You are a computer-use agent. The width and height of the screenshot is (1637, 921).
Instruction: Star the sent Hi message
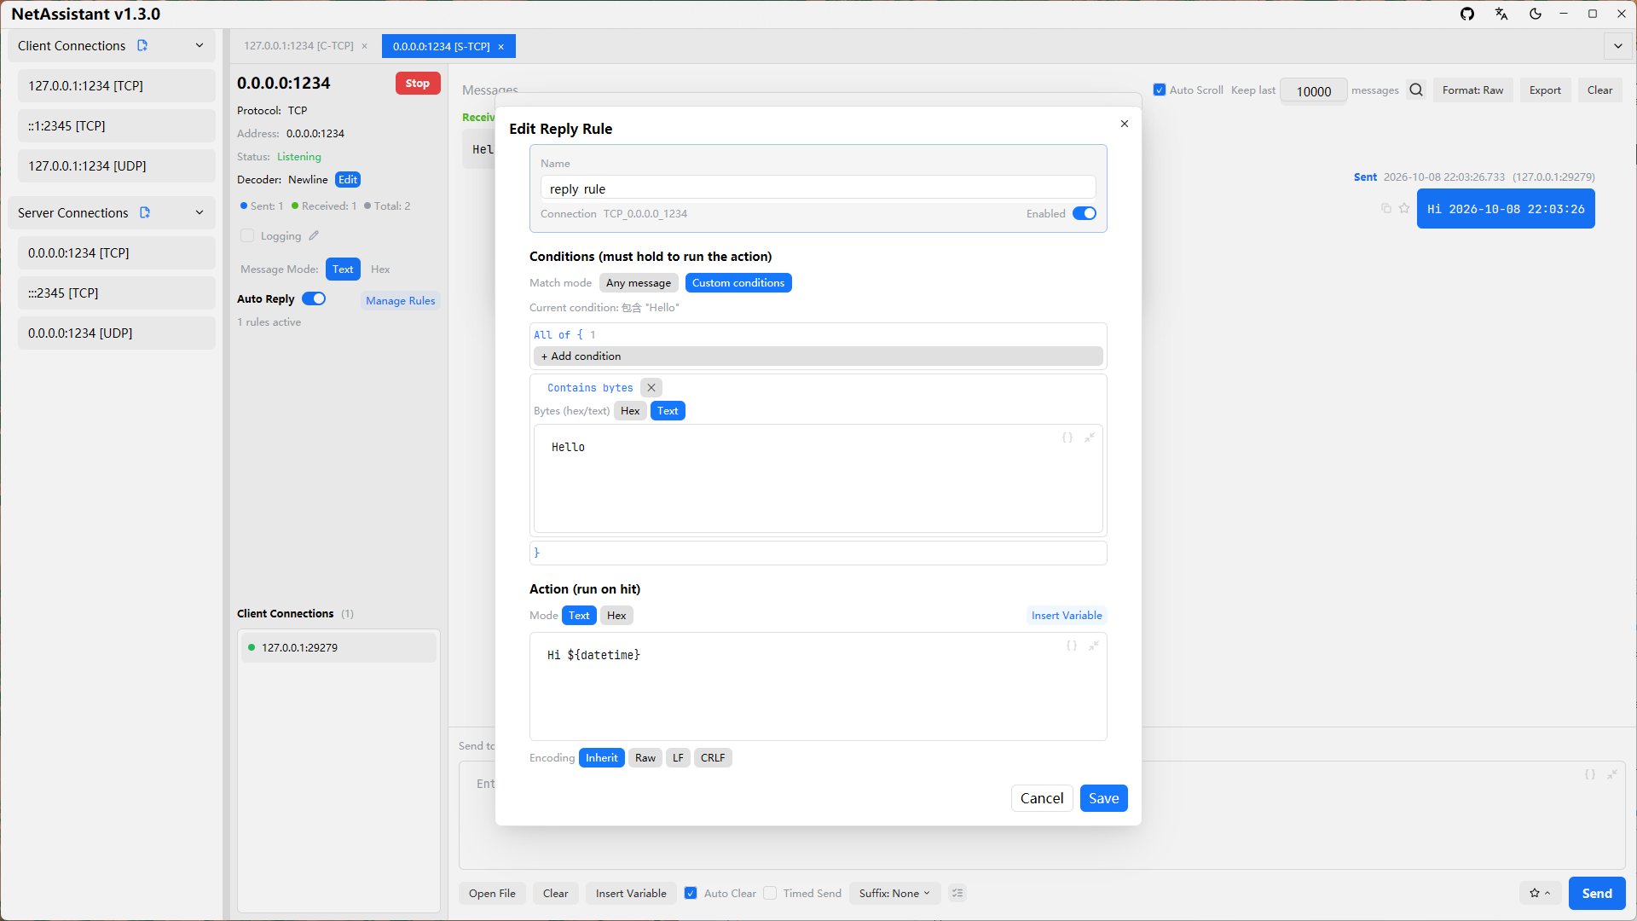(x=1404, y=208)
